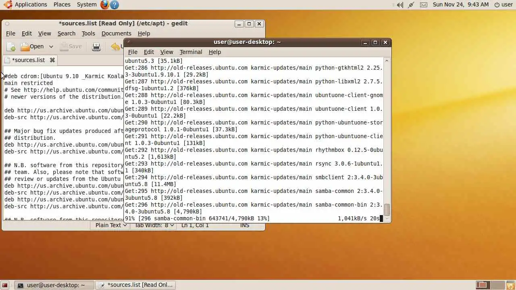Click '## N.B. software from this repository' line
The width and height of the screenshot is (516, 290).
pyautogui.click(x=64, y=166)
